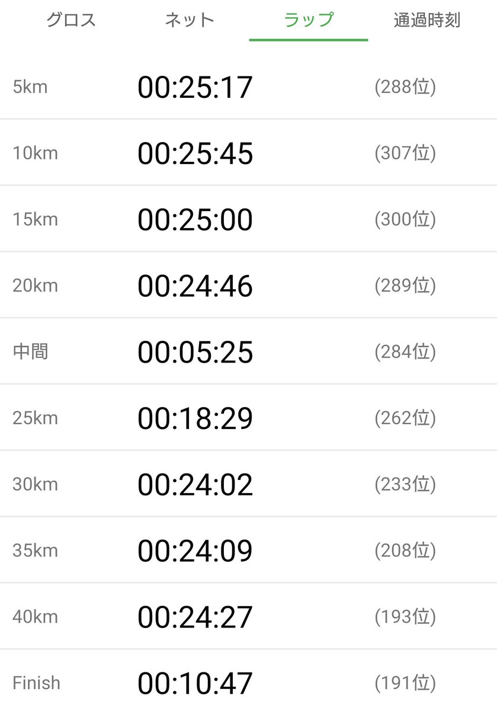Tap the 307位 rank for 10km
The image size is (497, 711).
[x=405, y=154]
